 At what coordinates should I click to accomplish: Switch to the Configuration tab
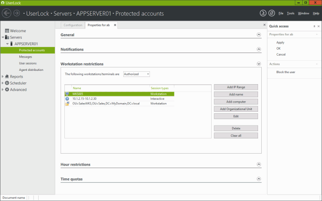pyautogui.click(x=73, y=25)
